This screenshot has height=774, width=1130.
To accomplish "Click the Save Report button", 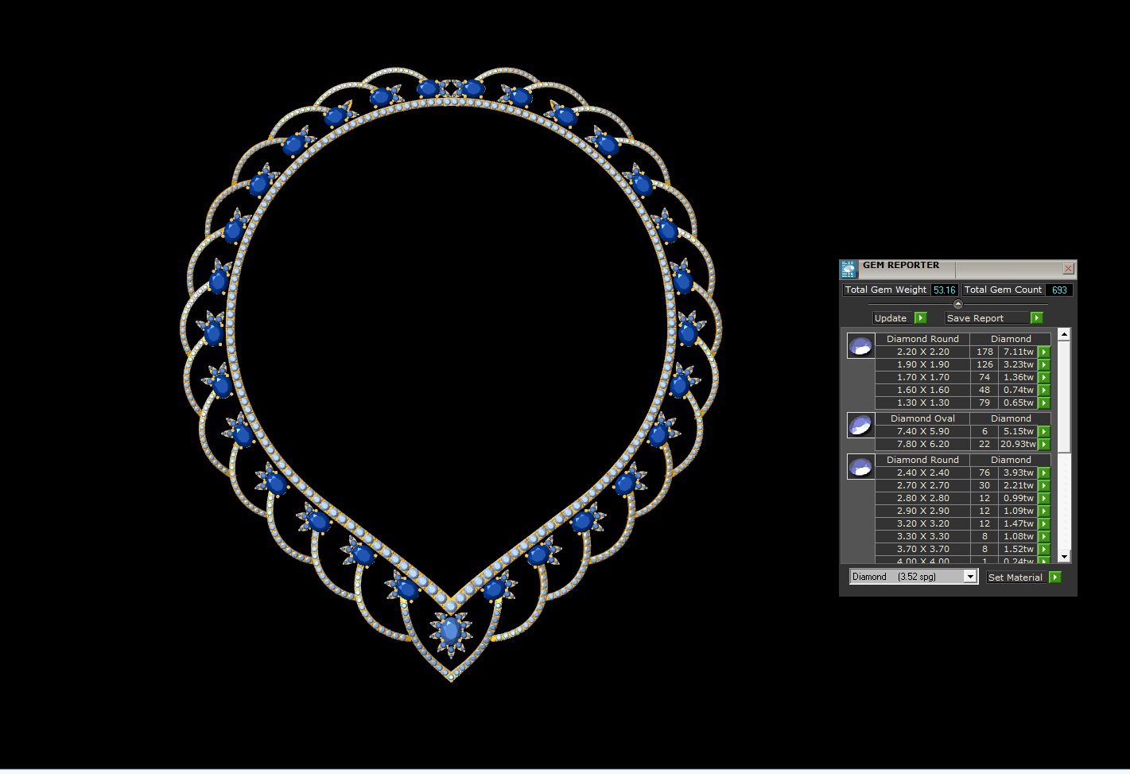I will (x=987, y=318).
